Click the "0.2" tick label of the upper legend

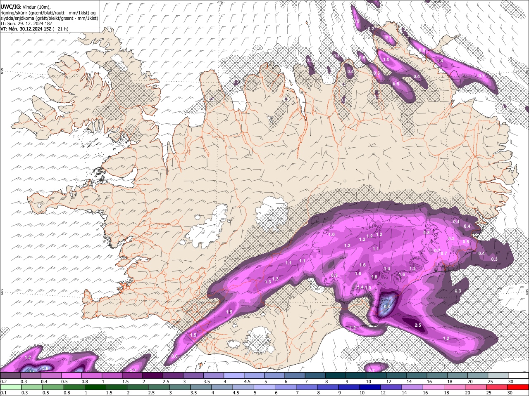click(x=4, y=382)
